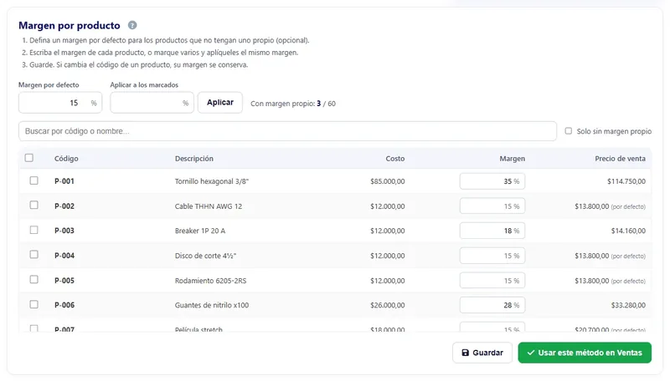Tick the select-all checkbox in the table header
Viewport: 670px width, 381px height.
29,158
